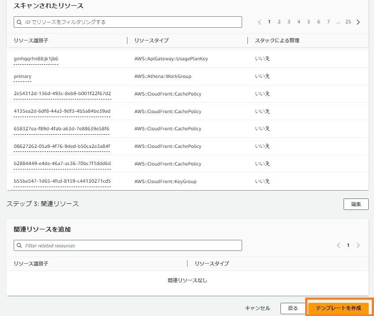Click the AWS::Athena::WorkGroup type cell
Viewport: 374px width, 316px height.
click(x=163, y=77)
